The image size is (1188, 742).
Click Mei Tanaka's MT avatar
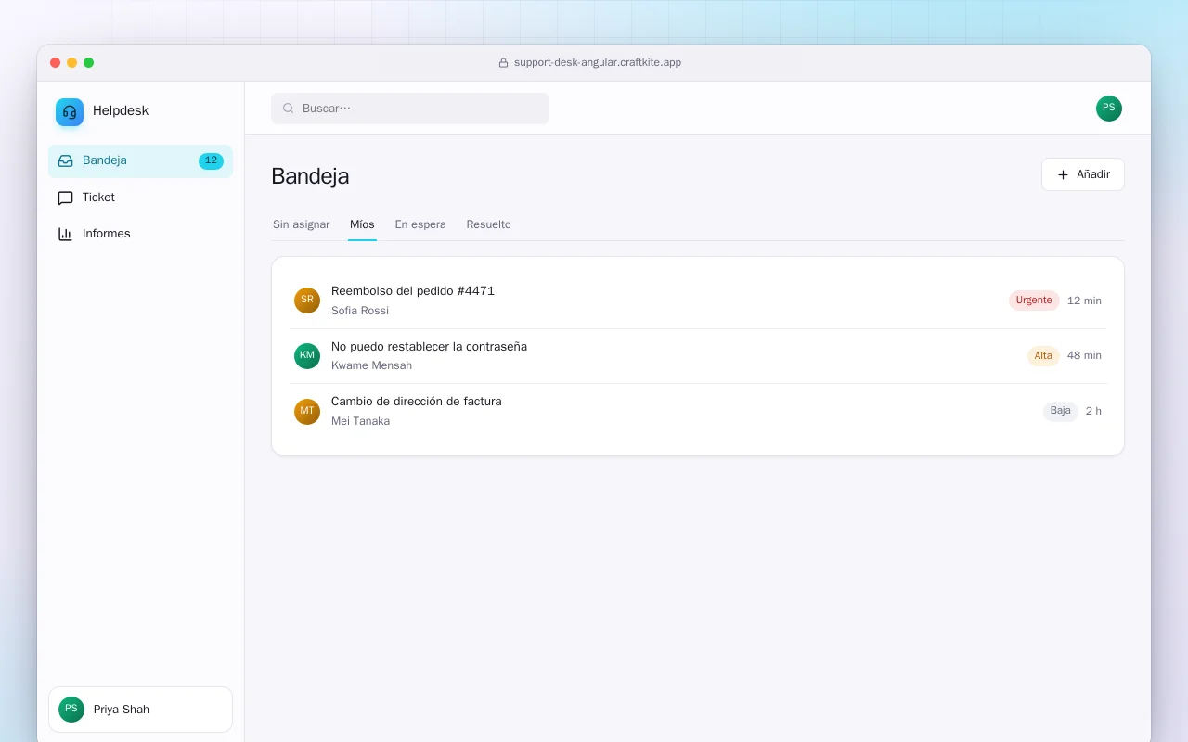307,412
